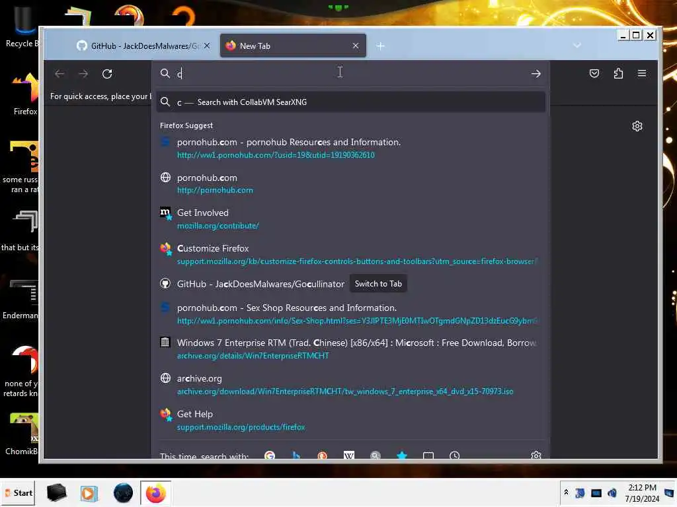Click the Switch to Tab button

(x=378, y=284)
